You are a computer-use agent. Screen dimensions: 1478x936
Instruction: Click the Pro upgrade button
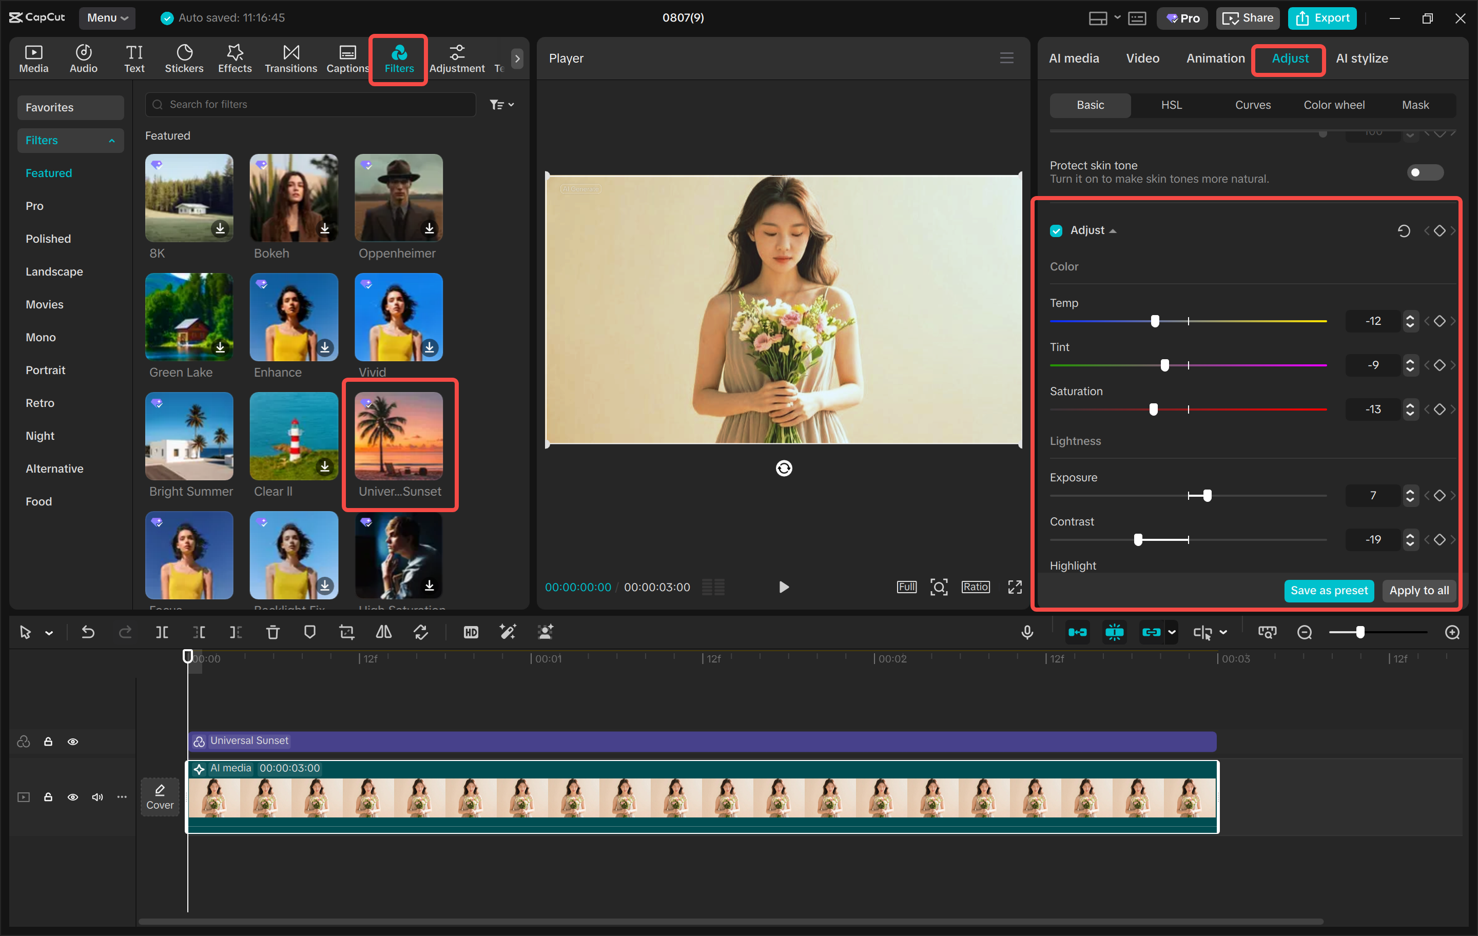click(x=1182, y=18)
